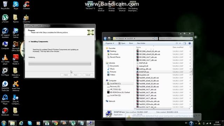Viewport: 224px width, 126px height.
Task: Click the DirectX installation progress bar
Action: click(60, 64)
